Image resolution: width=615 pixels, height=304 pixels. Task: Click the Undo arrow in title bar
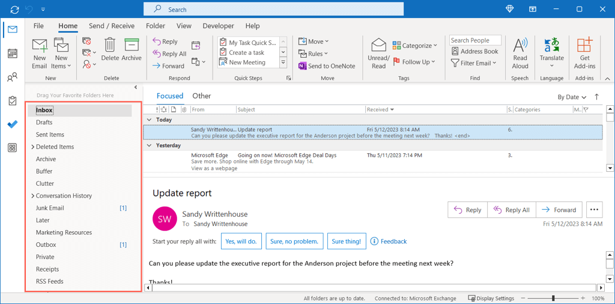(x=29, y=9)
